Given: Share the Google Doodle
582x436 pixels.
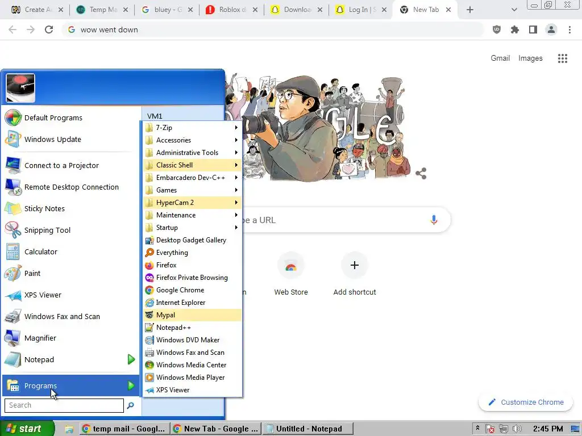Looking at the screenshot, I should (421, 173).
